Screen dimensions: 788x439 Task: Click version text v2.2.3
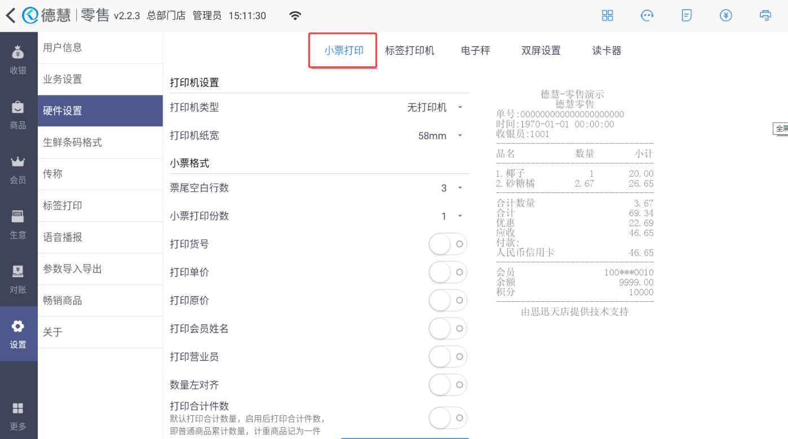(127, 16)
